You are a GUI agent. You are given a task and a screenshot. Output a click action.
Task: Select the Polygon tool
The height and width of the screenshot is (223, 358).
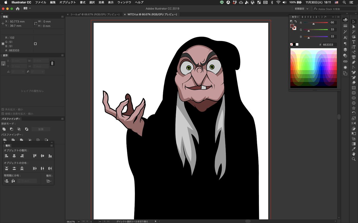tap(354, 103)
